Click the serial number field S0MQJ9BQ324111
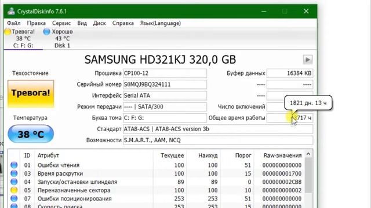371x208 pixels. pos(165,84)
